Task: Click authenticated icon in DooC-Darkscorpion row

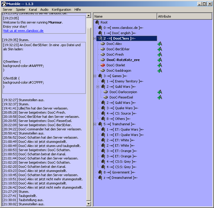Action: [160, 92]
